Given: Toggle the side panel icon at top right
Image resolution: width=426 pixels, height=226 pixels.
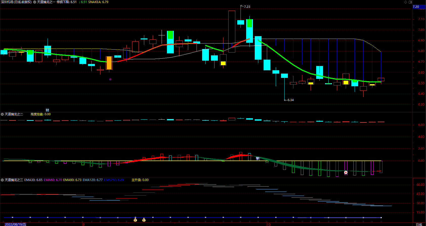Looking at the screenshot, I should tap(410, 2).
